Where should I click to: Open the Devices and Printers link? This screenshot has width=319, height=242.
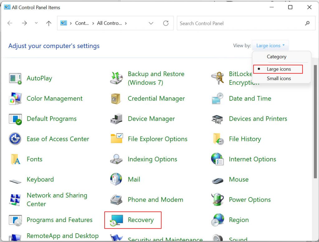point(258,119)
